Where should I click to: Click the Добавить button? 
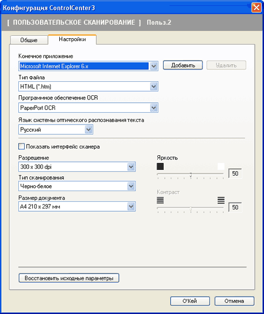tap(183, 65)
